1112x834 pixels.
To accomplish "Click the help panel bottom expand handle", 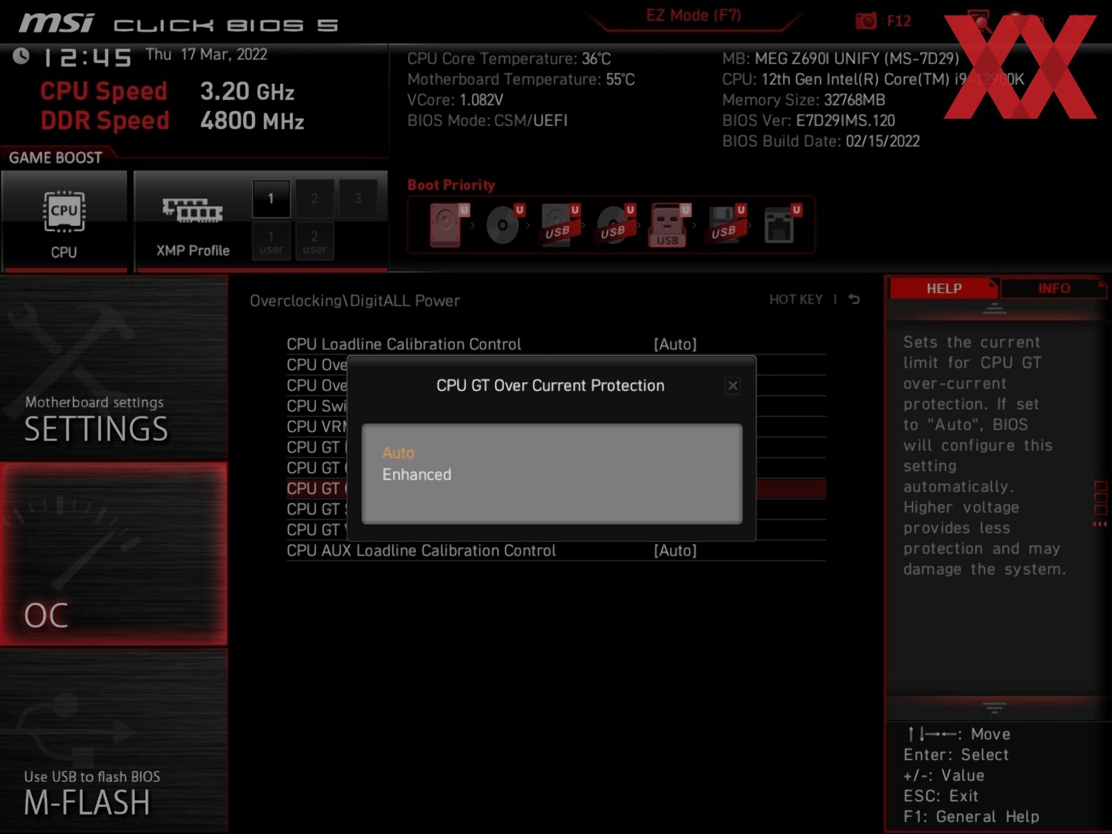I will click(x=994, y=708).
